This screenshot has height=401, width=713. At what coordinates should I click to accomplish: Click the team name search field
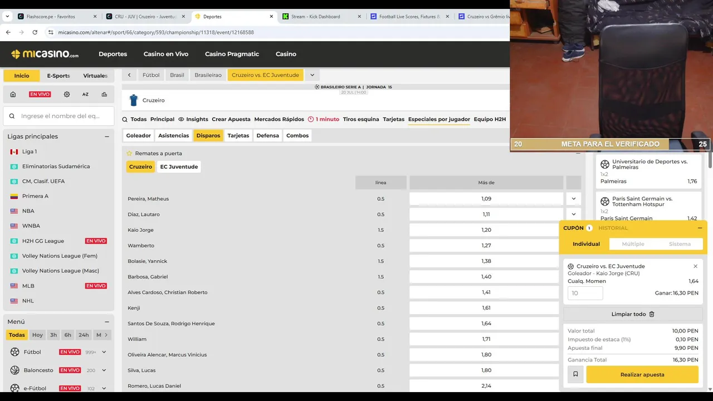[x=58, y=116]
